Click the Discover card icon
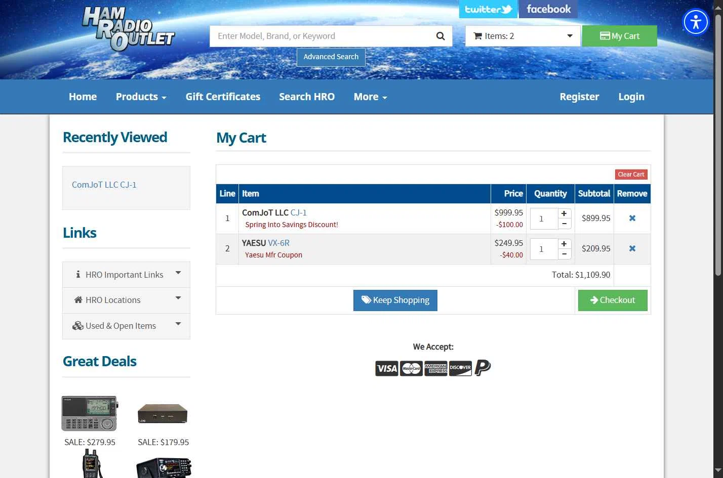The height and width of the screenshot is (478, 723). [x=460, y=368]
